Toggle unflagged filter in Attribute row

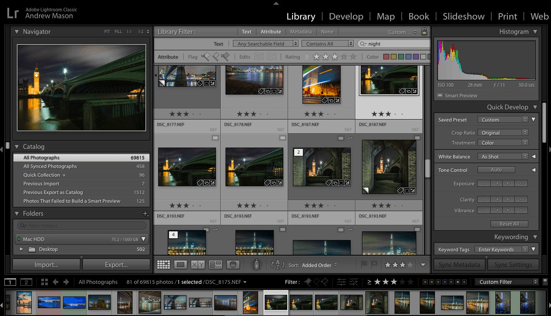click(x=216, y=56)
